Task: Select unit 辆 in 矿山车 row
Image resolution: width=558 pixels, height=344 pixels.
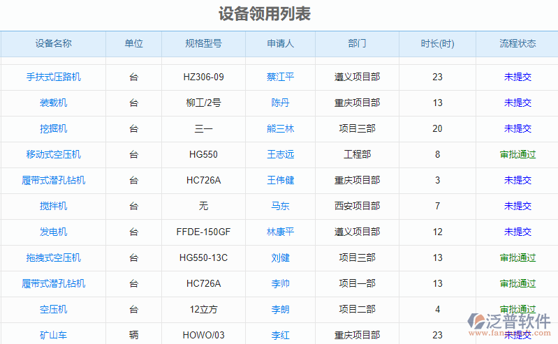Action: click(134, 335)
